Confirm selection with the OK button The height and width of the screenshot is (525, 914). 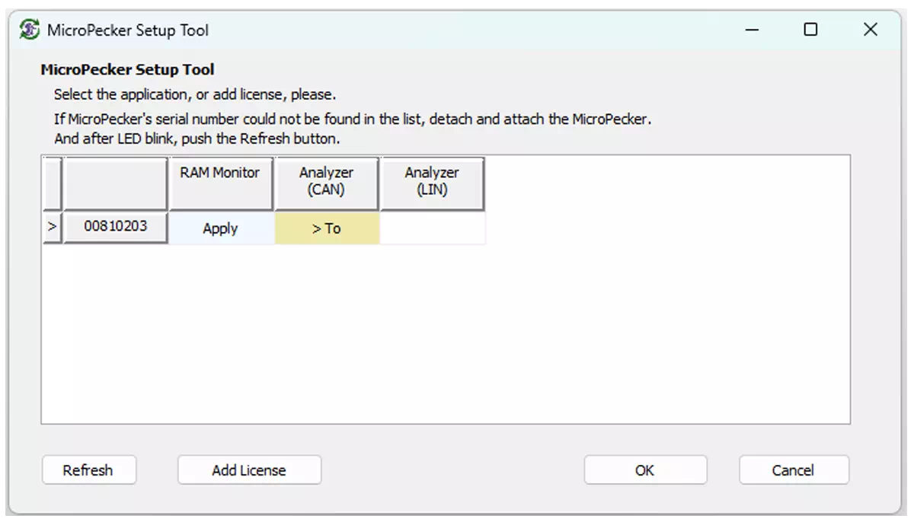645,470
